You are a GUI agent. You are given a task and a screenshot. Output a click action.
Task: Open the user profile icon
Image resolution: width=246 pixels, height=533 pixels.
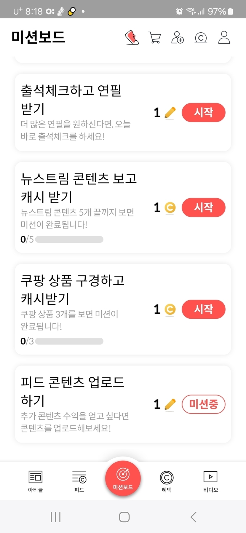[224, 38]
